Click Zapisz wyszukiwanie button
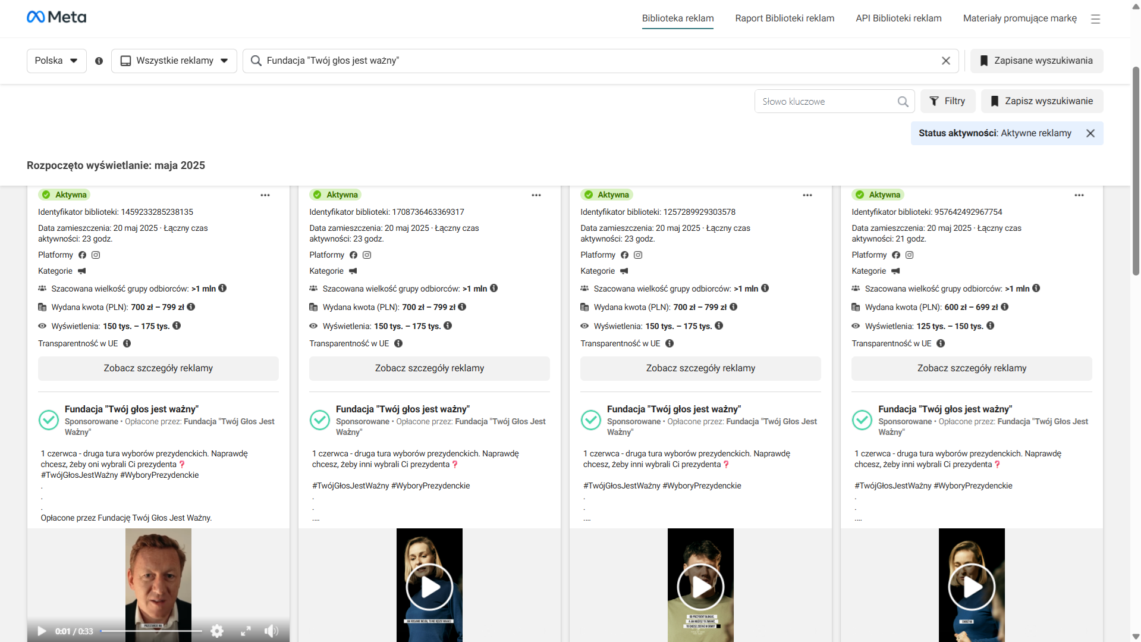Image resolution: width=1141 pixels, height=642 pixels. click(x=1042, y=101)
